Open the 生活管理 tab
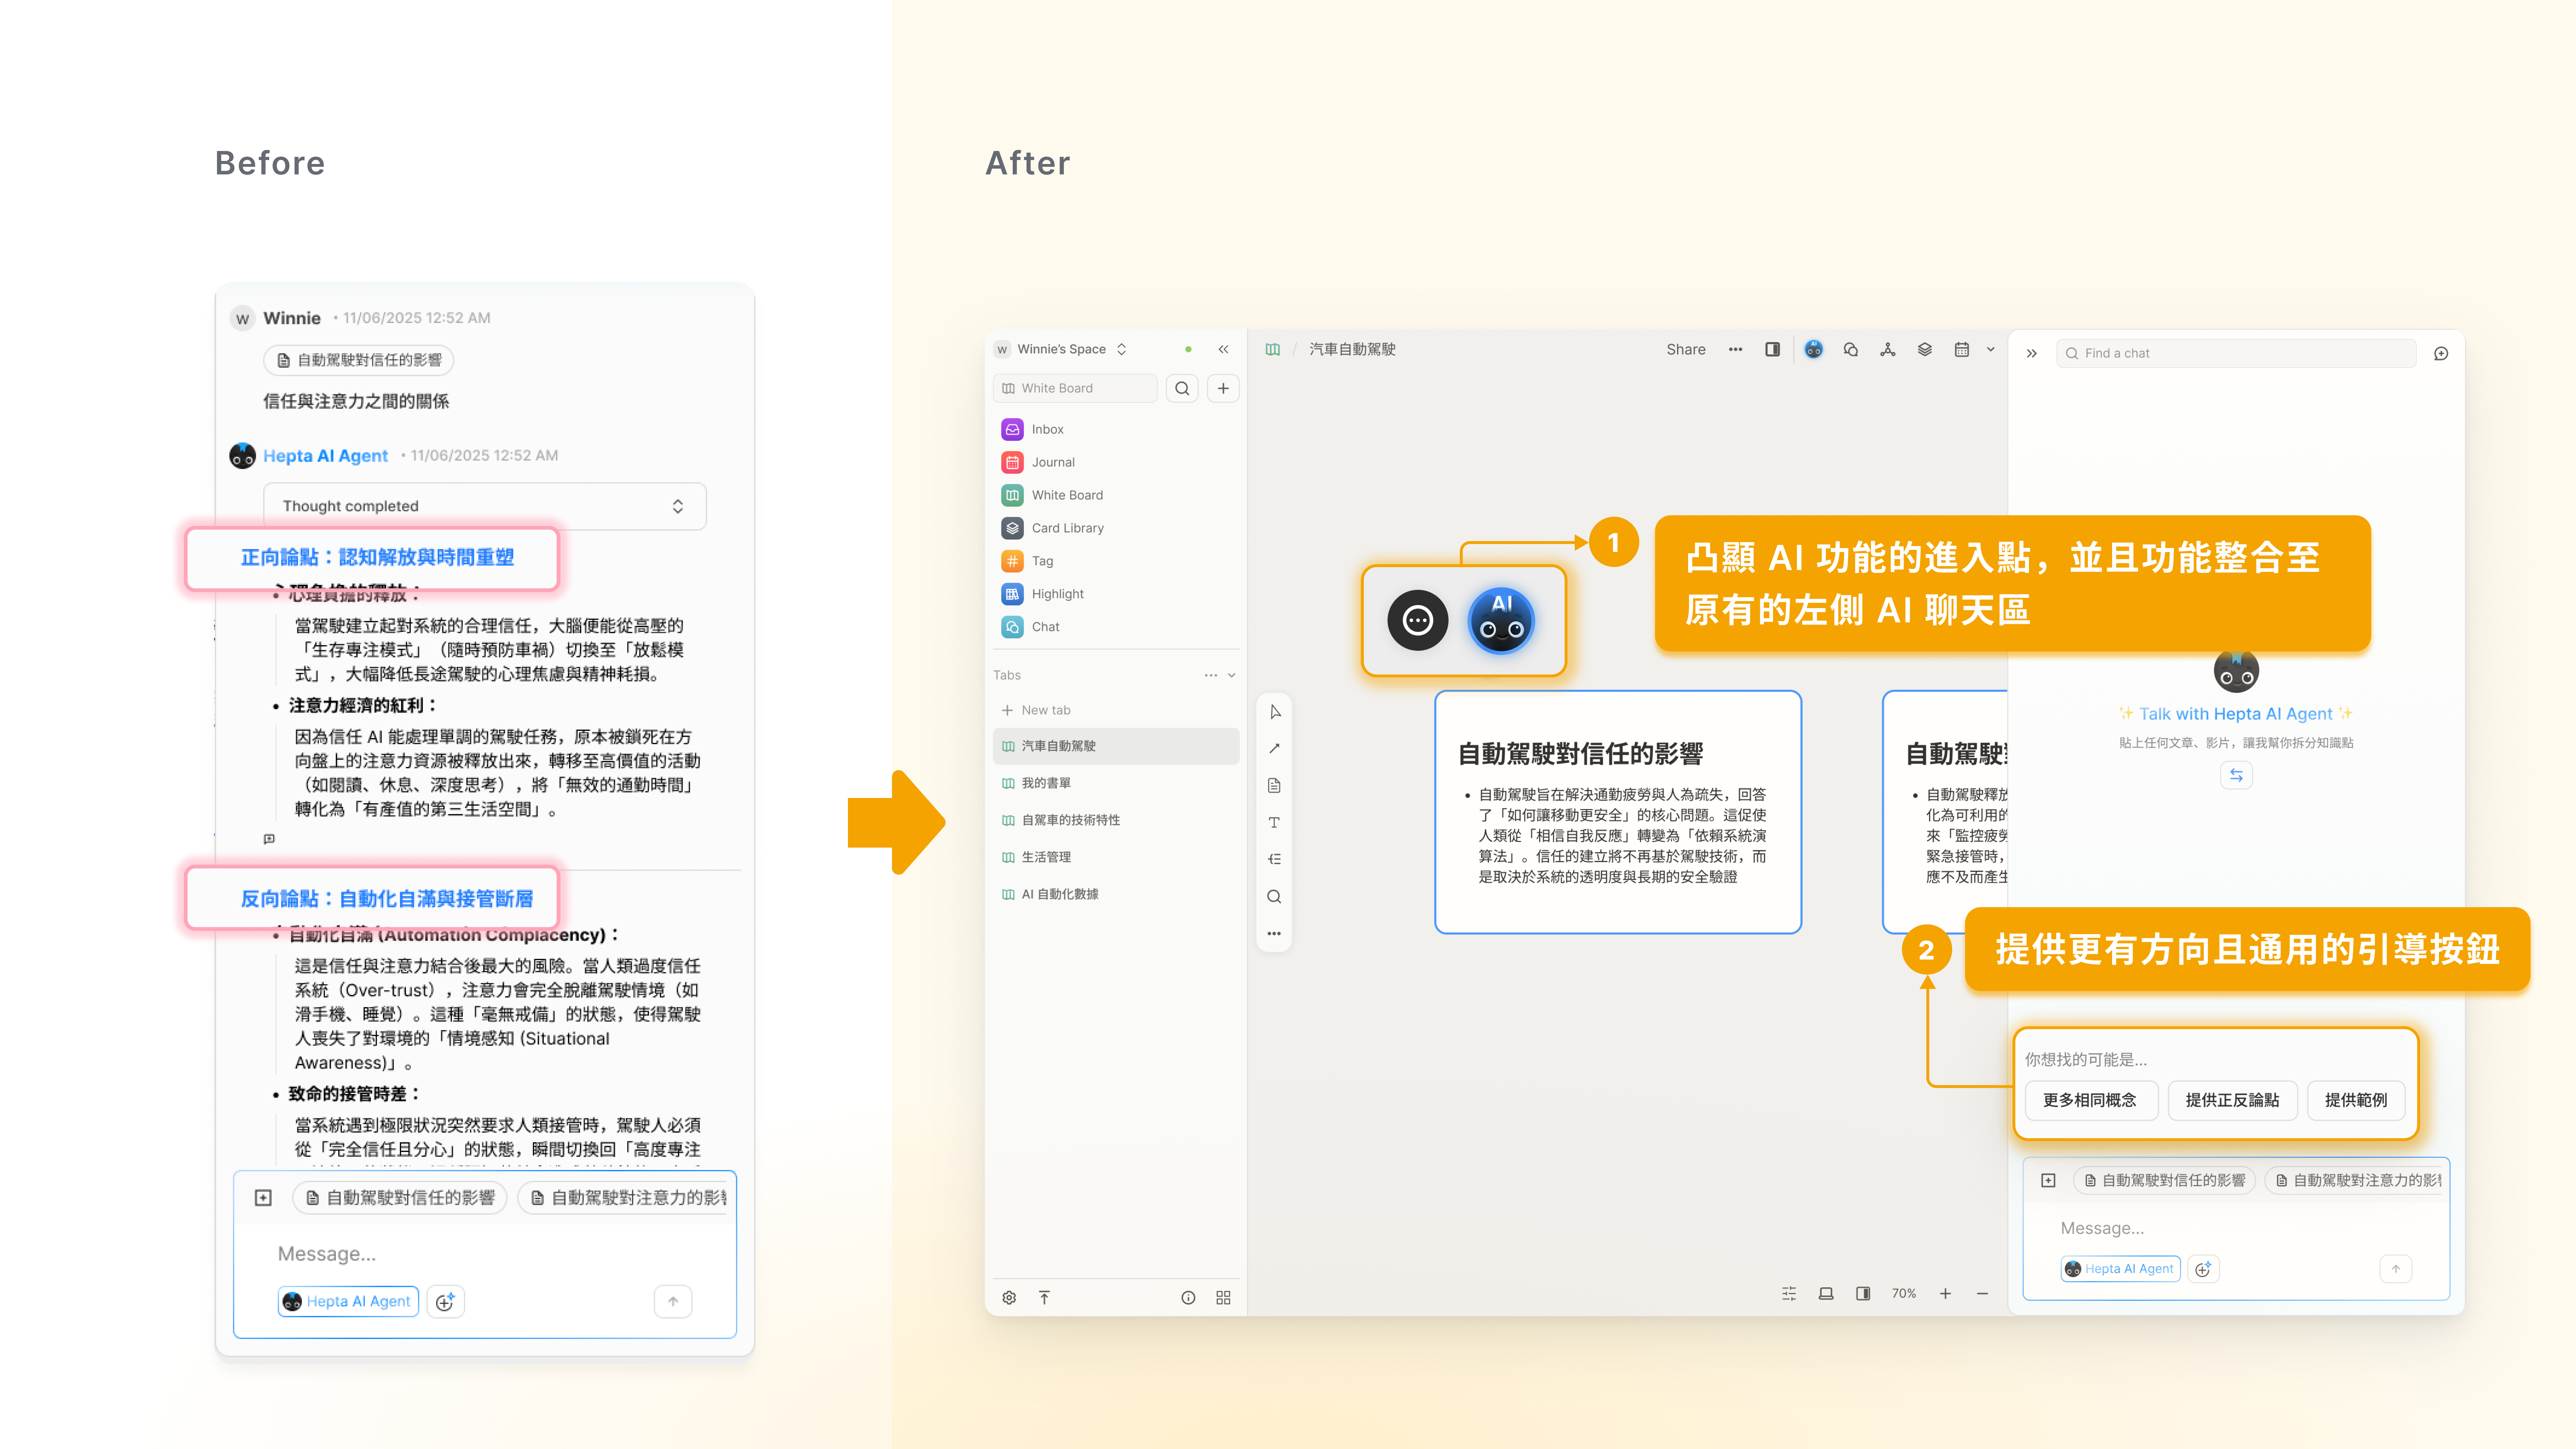Viewport: 2576px width, 1449px height. click(1046, 857)
